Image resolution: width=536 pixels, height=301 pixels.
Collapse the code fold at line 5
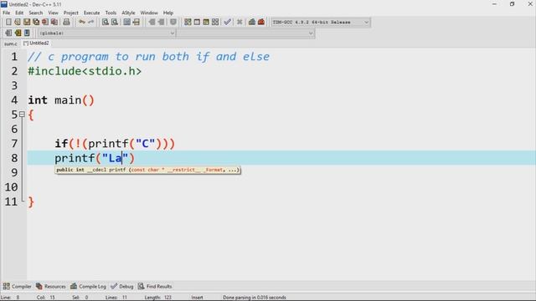click(22, 115)
